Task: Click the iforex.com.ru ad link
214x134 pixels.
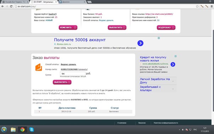Action: coord(64,44)
